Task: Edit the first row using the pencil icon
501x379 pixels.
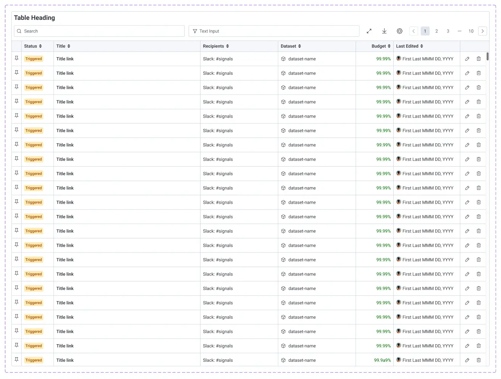Action: (x=467, y=58)
